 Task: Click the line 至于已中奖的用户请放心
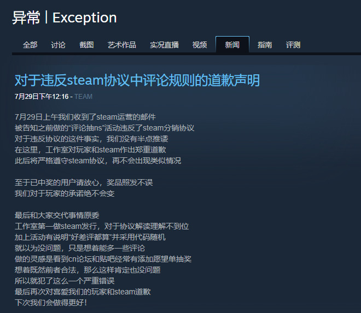84,182
